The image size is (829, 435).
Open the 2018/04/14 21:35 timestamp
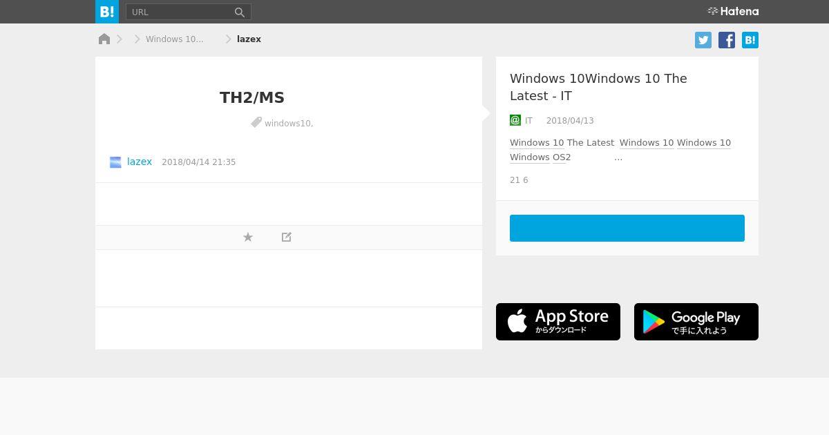point(199,162)
